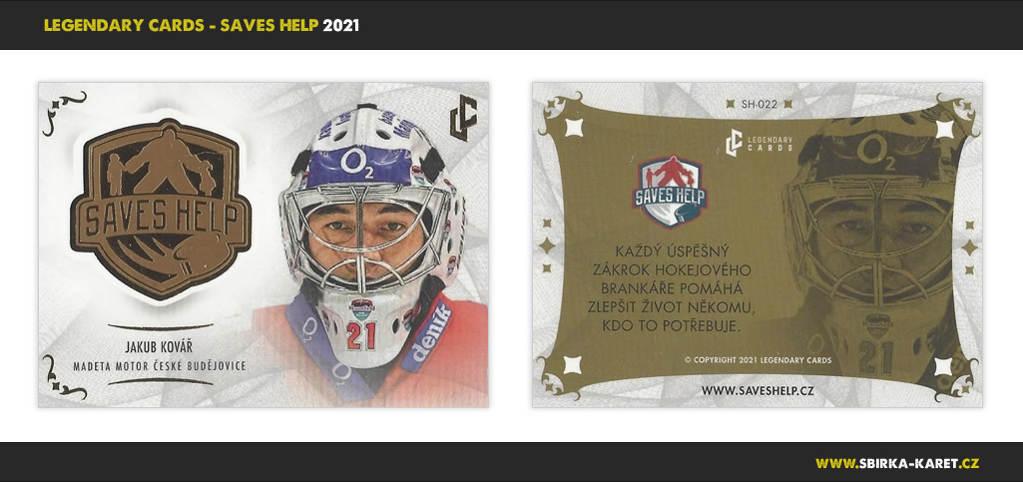Click the gold diamond ornament on left edge of card back
This screenshot has width=1023, height=482.
(547, 245)
